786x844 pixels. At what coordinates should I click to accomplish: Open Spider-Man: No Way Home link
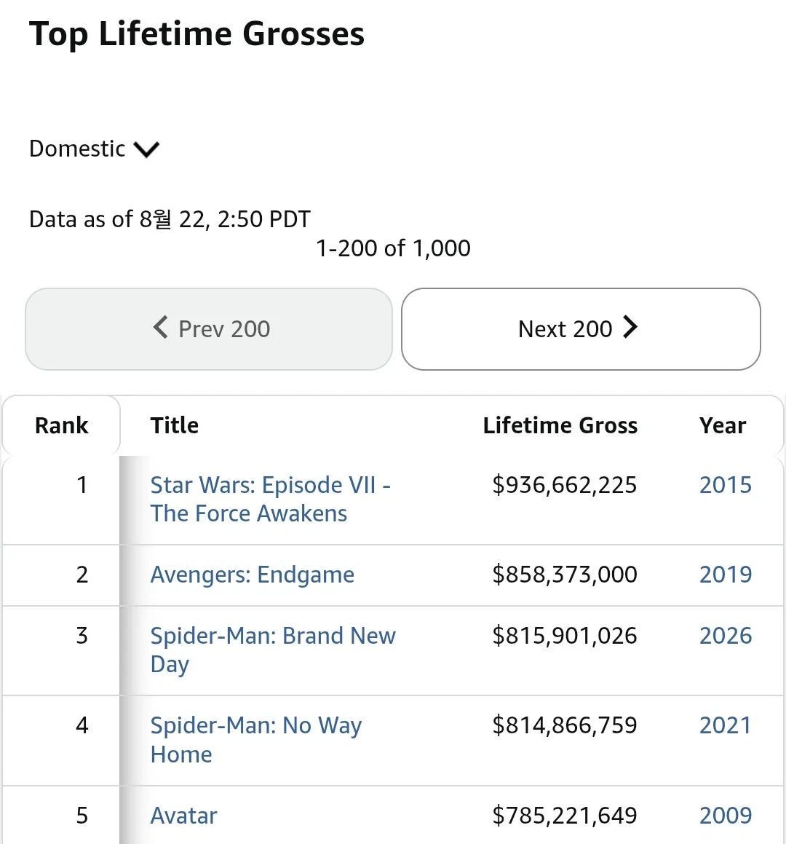coord(256,740)
